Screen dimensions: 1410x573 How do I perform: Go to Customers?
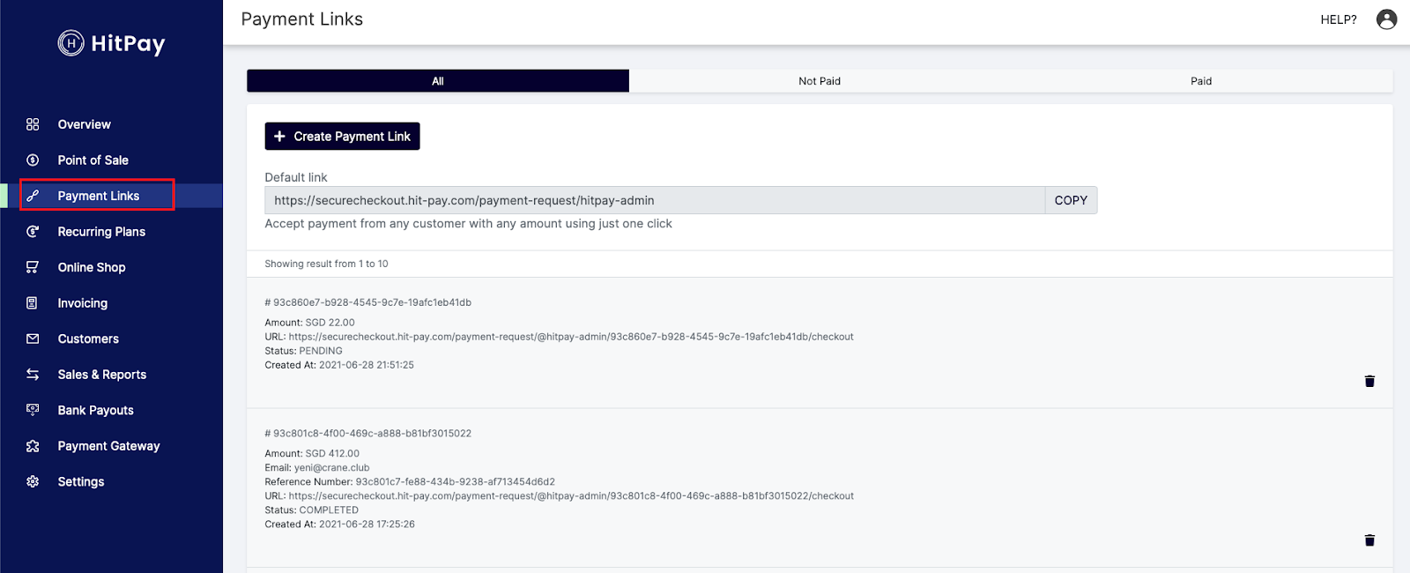tap(88, 339)
